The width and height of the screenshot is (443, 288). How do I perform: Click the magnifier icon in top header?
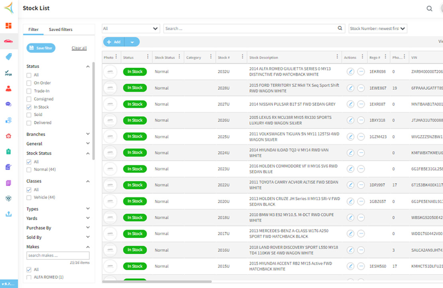tap(429, 8)
